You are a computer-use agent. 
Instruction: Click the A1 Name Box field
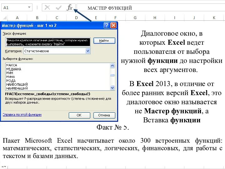pos(17,8)
